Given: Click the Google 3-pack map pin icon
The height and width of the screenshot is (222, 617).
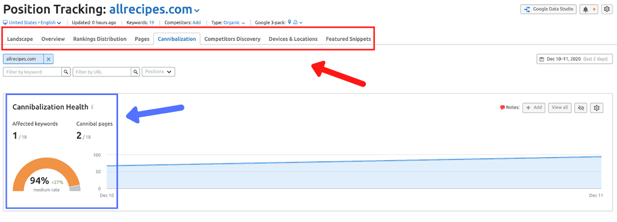Looking at the screenshot, I should (x=290, y=22).
